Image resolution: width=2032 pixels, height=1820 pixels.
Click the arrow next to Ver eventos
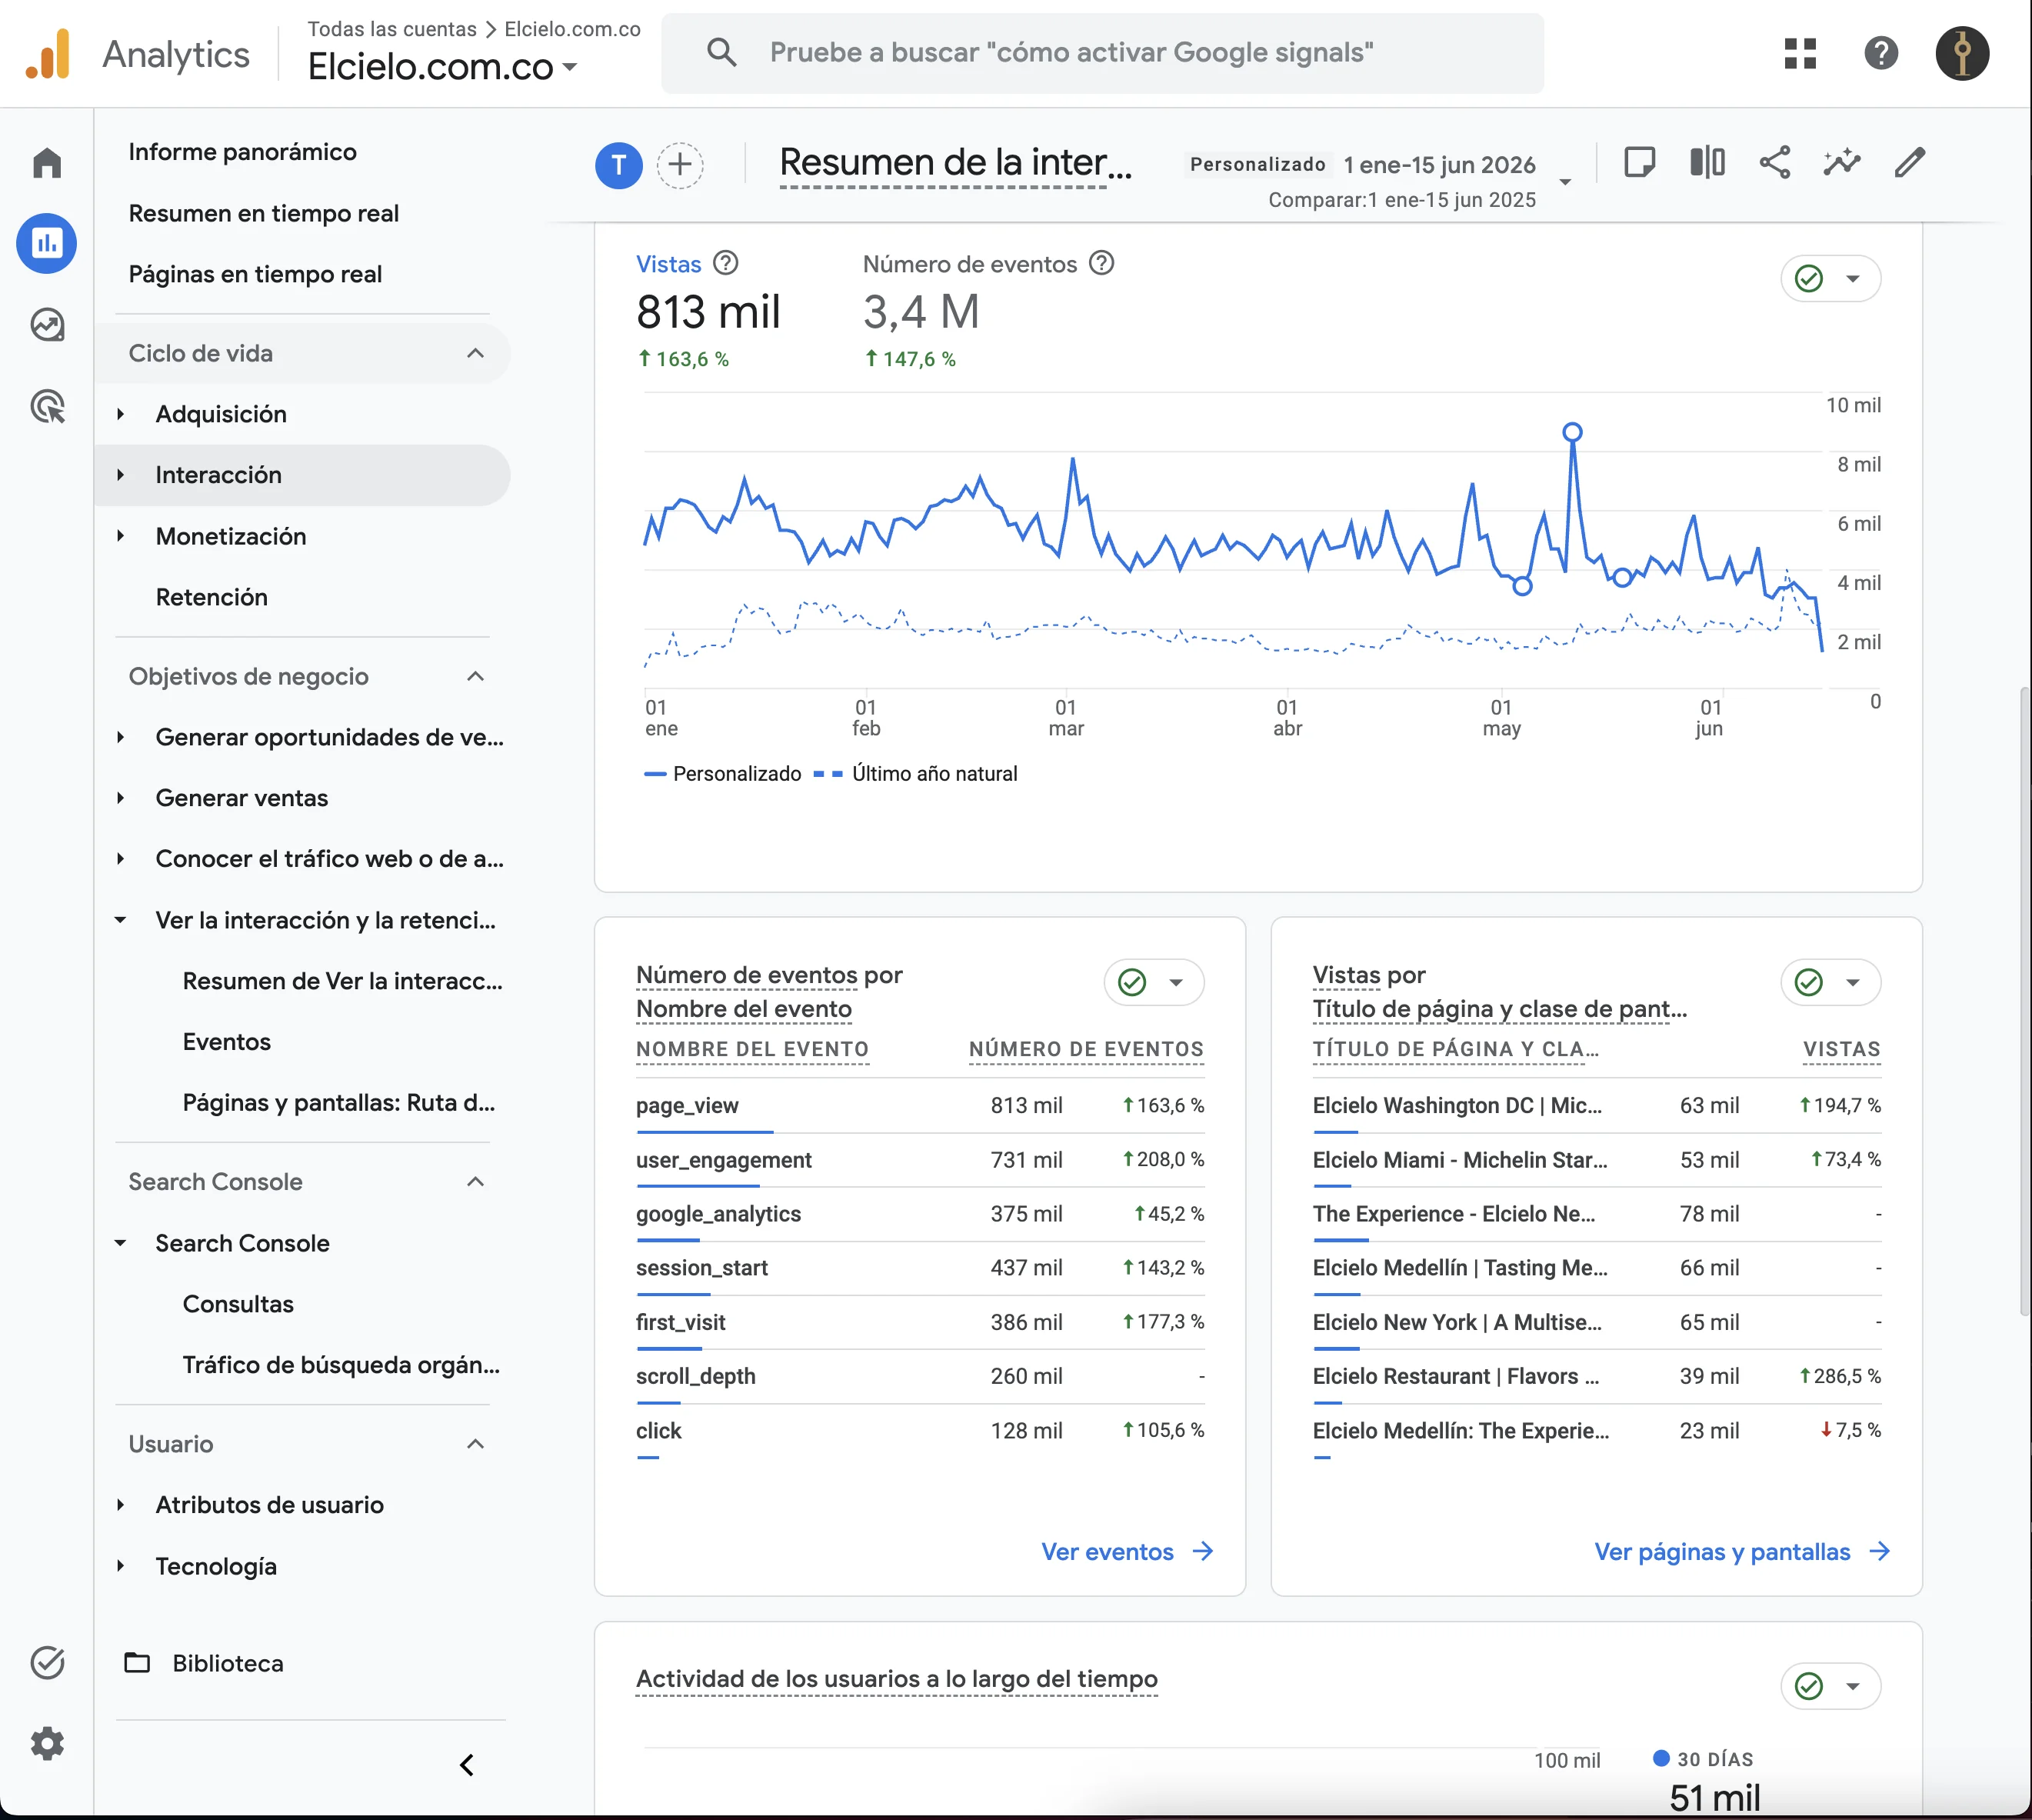1203,1551
